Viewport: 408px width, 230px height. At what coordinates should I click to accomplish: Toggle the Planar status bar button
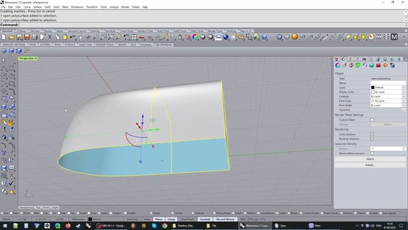pos(159,219)
